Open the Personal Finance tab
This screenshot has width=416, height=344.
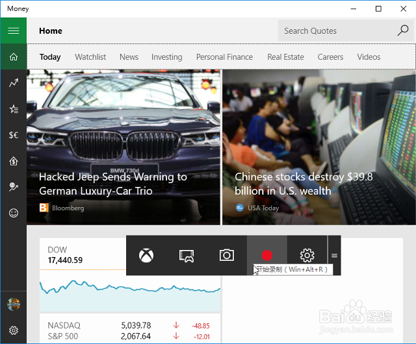(x=224, y=56)
